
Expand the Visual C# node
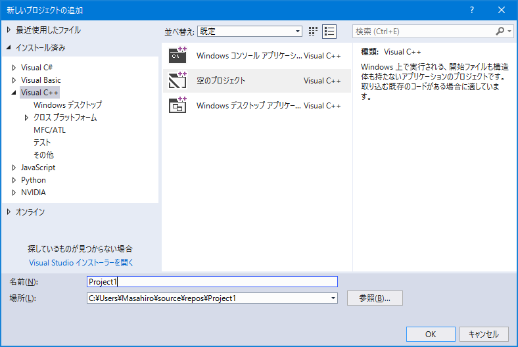[x=14, y=68]
